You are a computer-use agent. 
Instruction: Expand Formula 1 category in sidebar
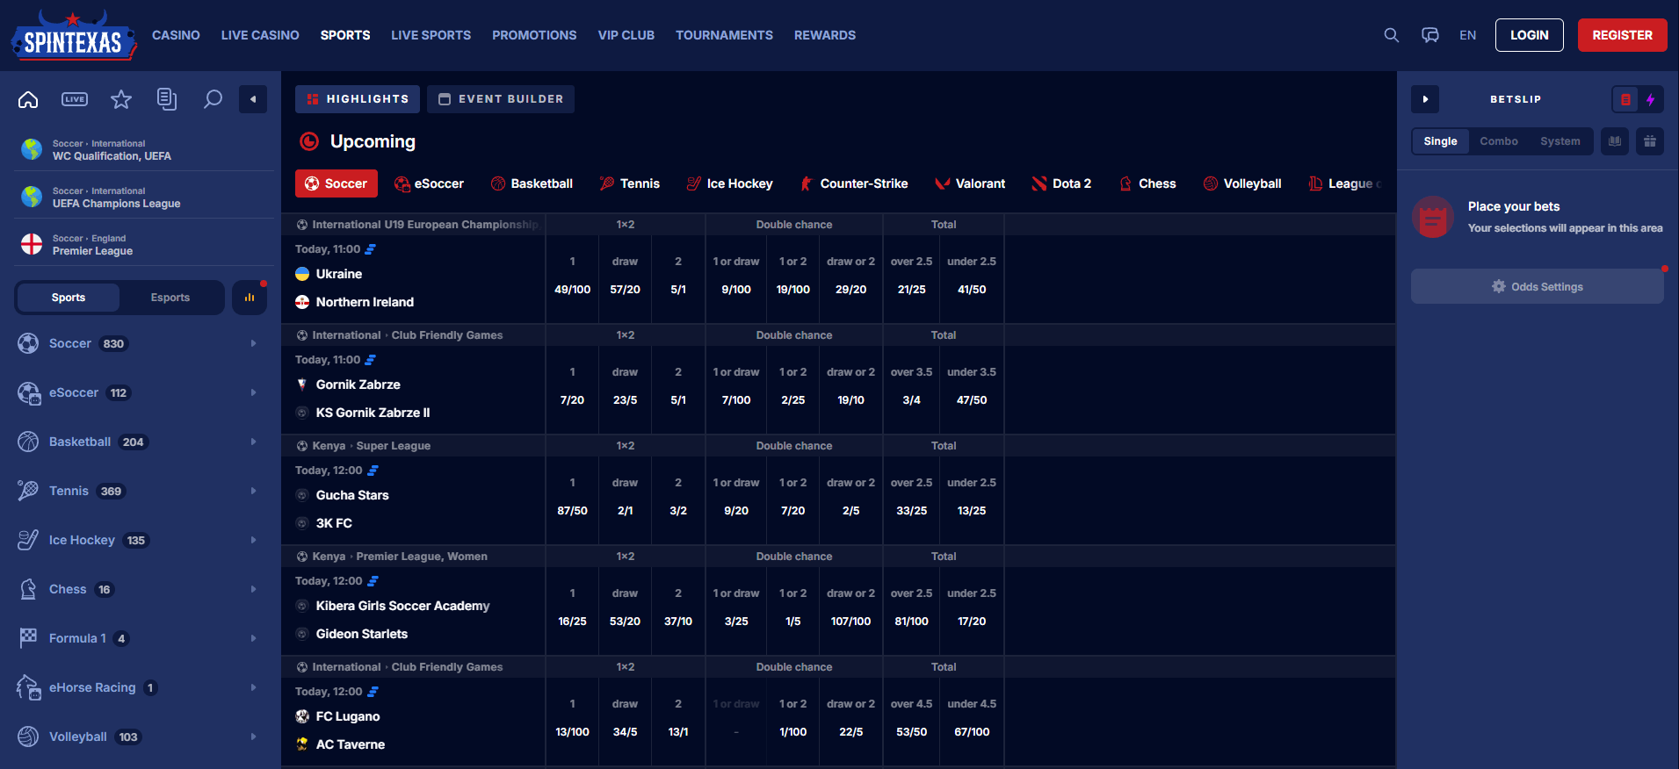(x=141, y=638)
